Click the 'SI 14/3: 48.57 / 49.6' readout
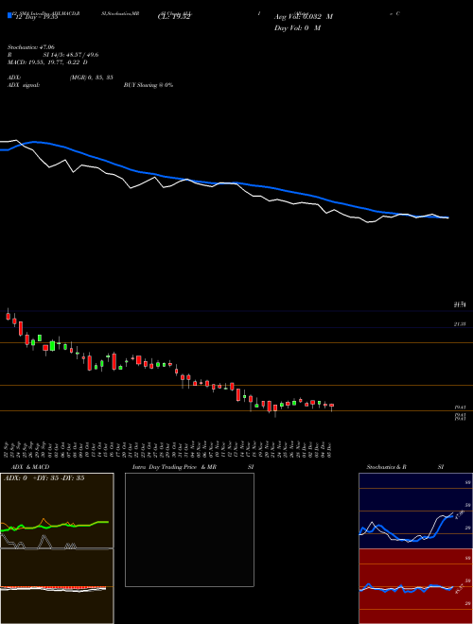 coord(71,55)
